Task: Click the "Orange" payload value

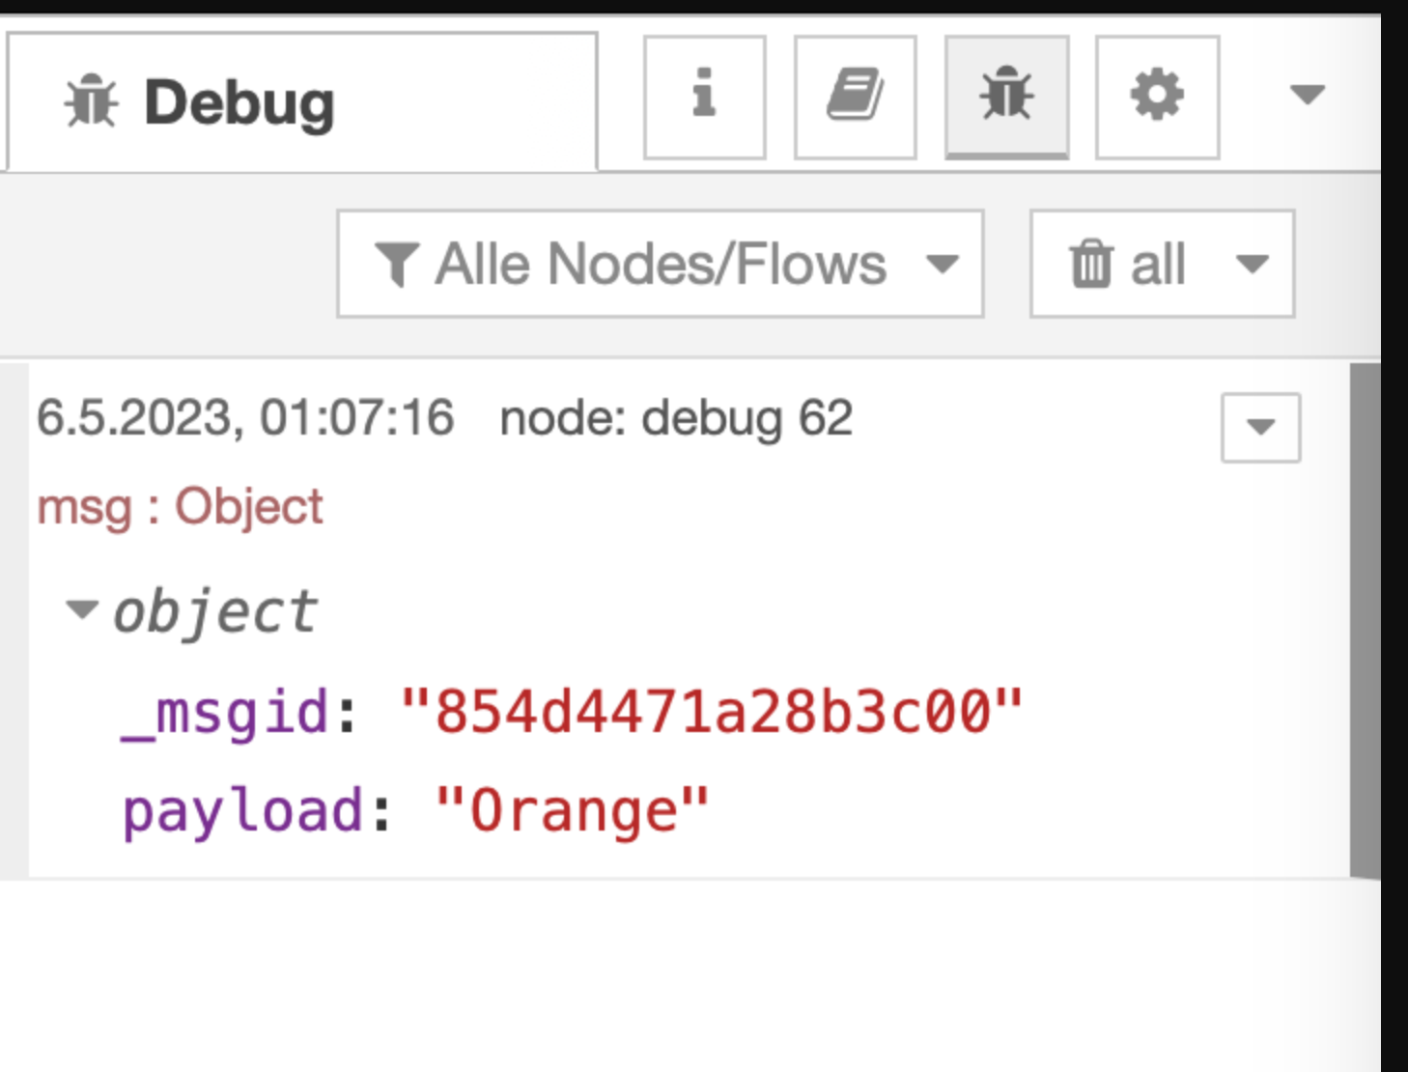Action: [572, 809]
